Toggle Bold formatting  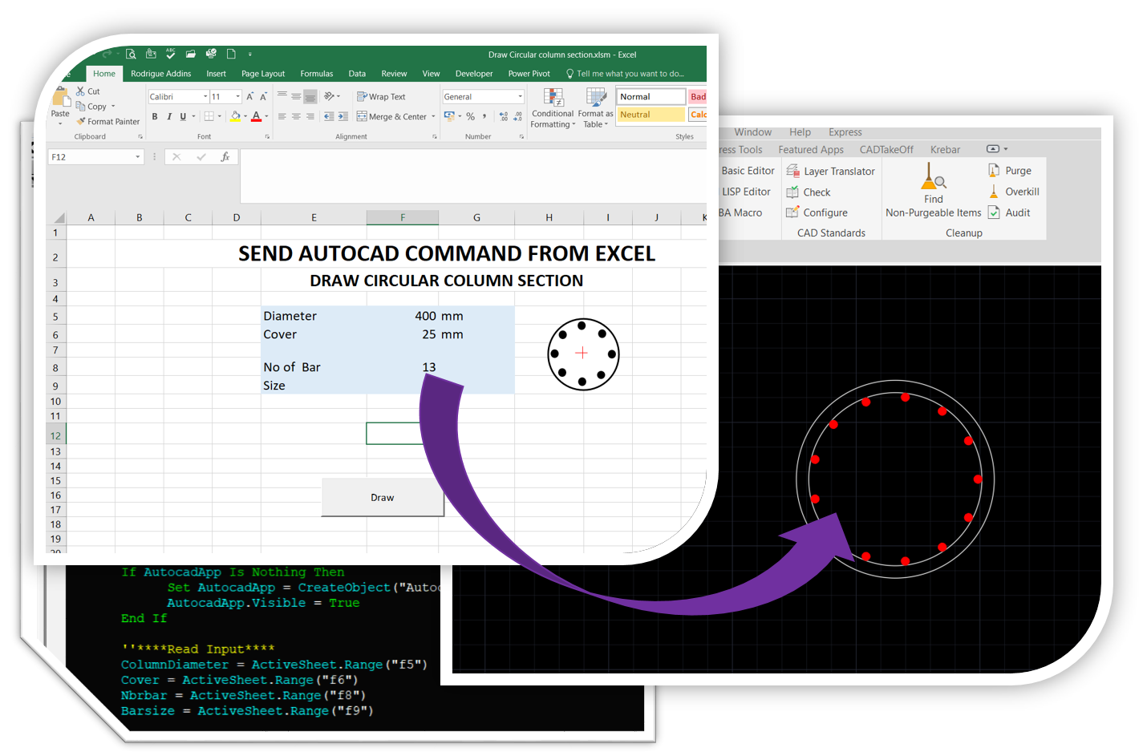(155, 116)
